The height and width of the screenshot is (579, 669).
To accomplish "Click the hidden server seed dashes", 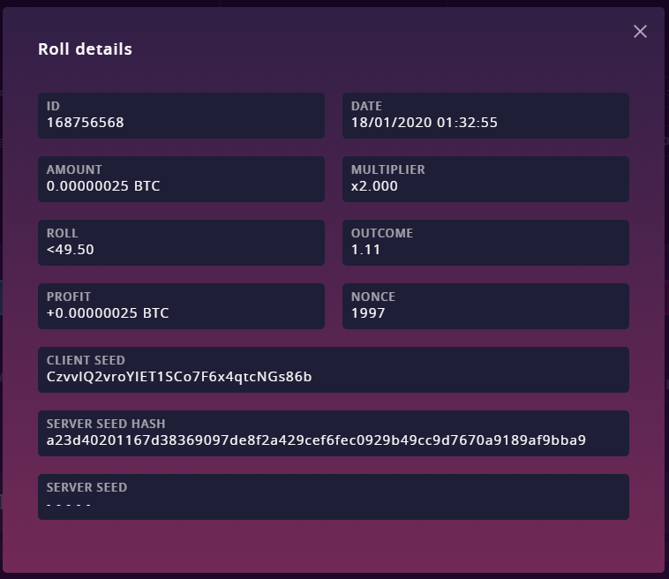I will coord(69,505).
